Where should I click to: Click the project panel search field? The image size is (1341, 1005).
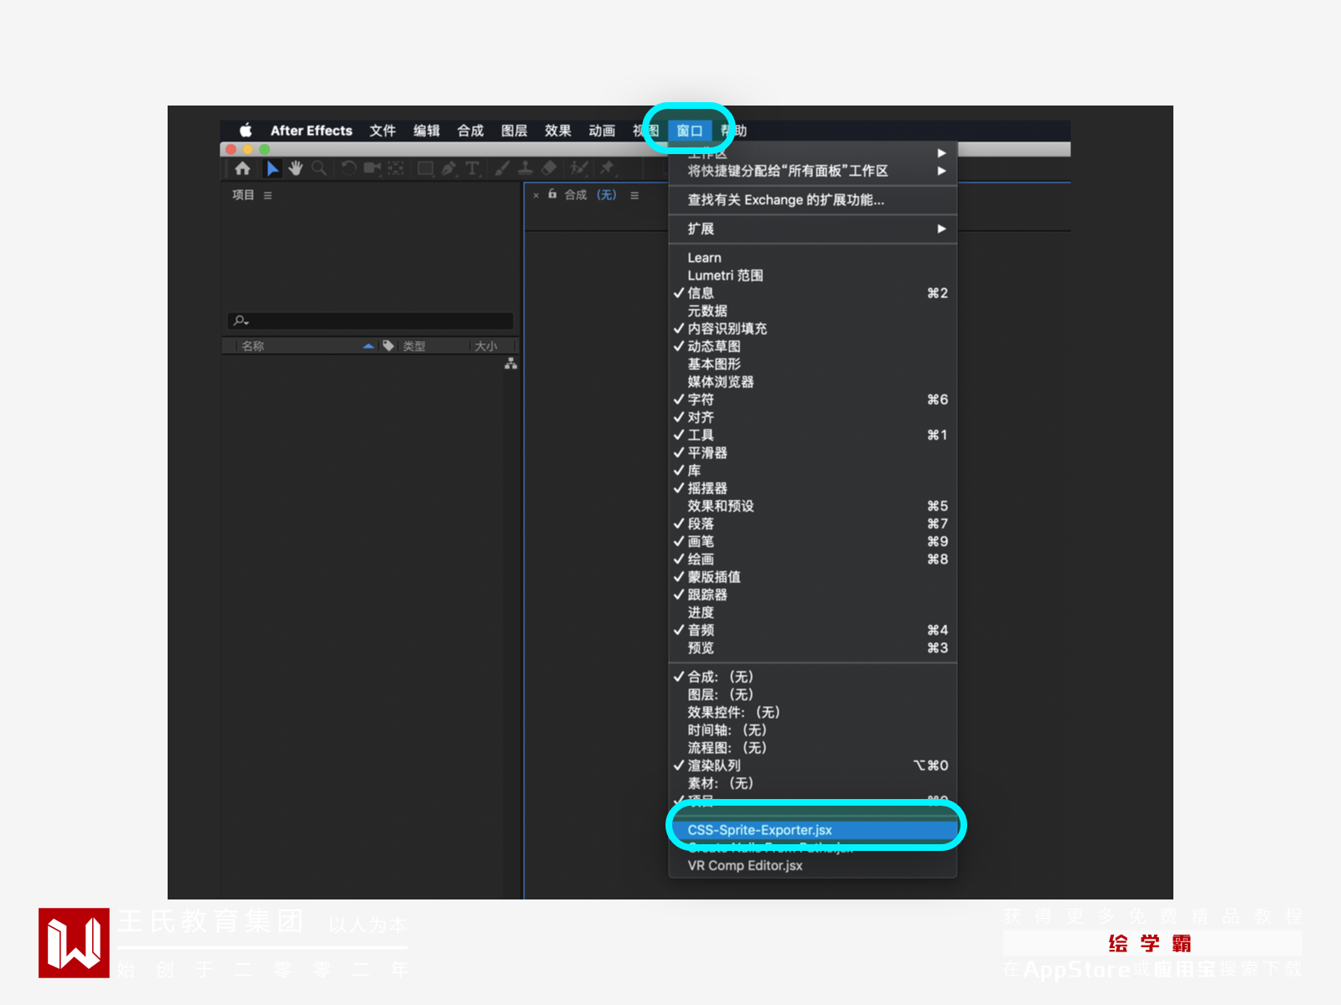pos(370,321)
